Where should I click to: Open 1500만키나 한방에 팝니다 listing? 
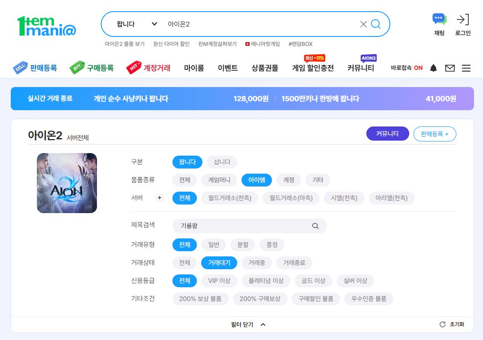coord(320,99)
